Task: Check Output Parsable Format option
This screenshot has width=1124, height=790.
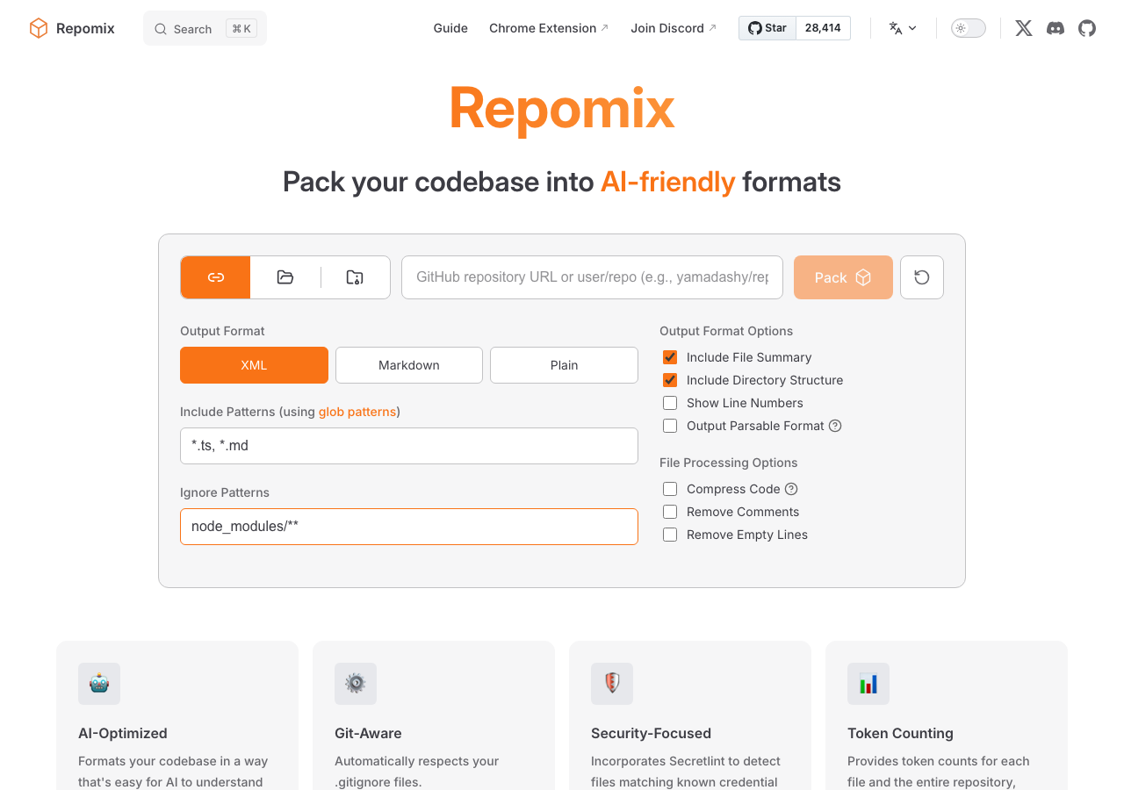Action: [x=670, y=426]
